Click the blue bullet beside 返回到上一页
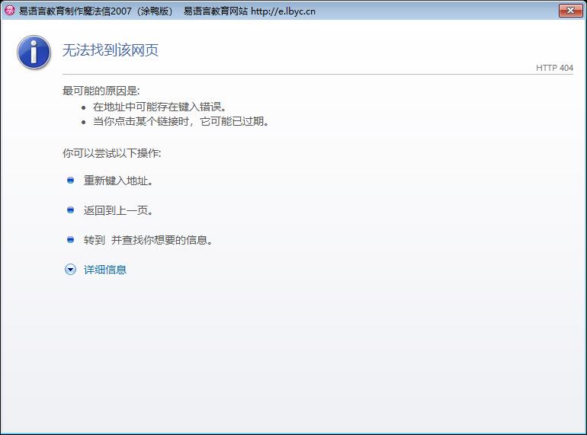Image resolution: width=587 pixels, height=435 pixels. click(x=70, y=210)
